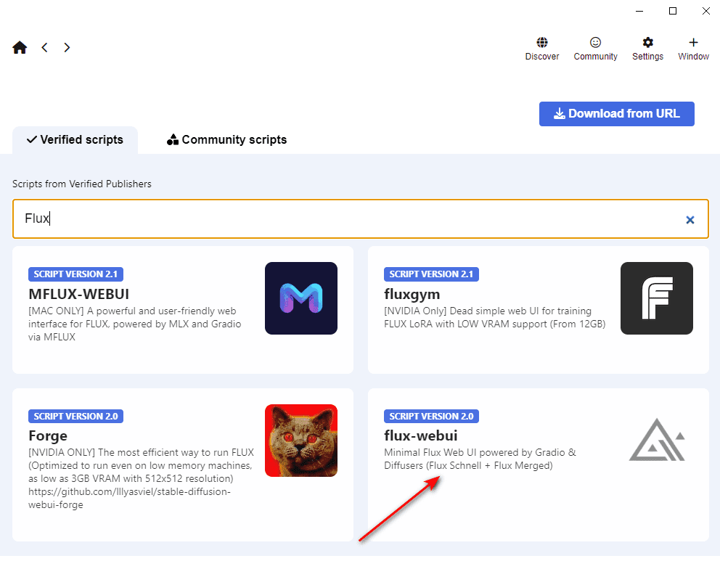Select the fluxgym logo thumbnail

pos(657,298)
